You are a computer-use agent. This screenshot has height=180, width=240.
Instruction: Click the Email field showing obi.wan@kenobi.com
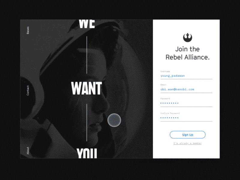tap(186, 89)
